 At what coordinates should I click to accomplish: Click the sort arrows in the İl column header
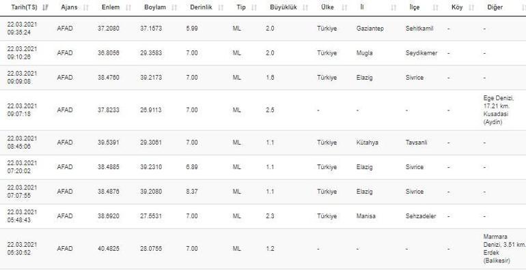click(393, 7)
